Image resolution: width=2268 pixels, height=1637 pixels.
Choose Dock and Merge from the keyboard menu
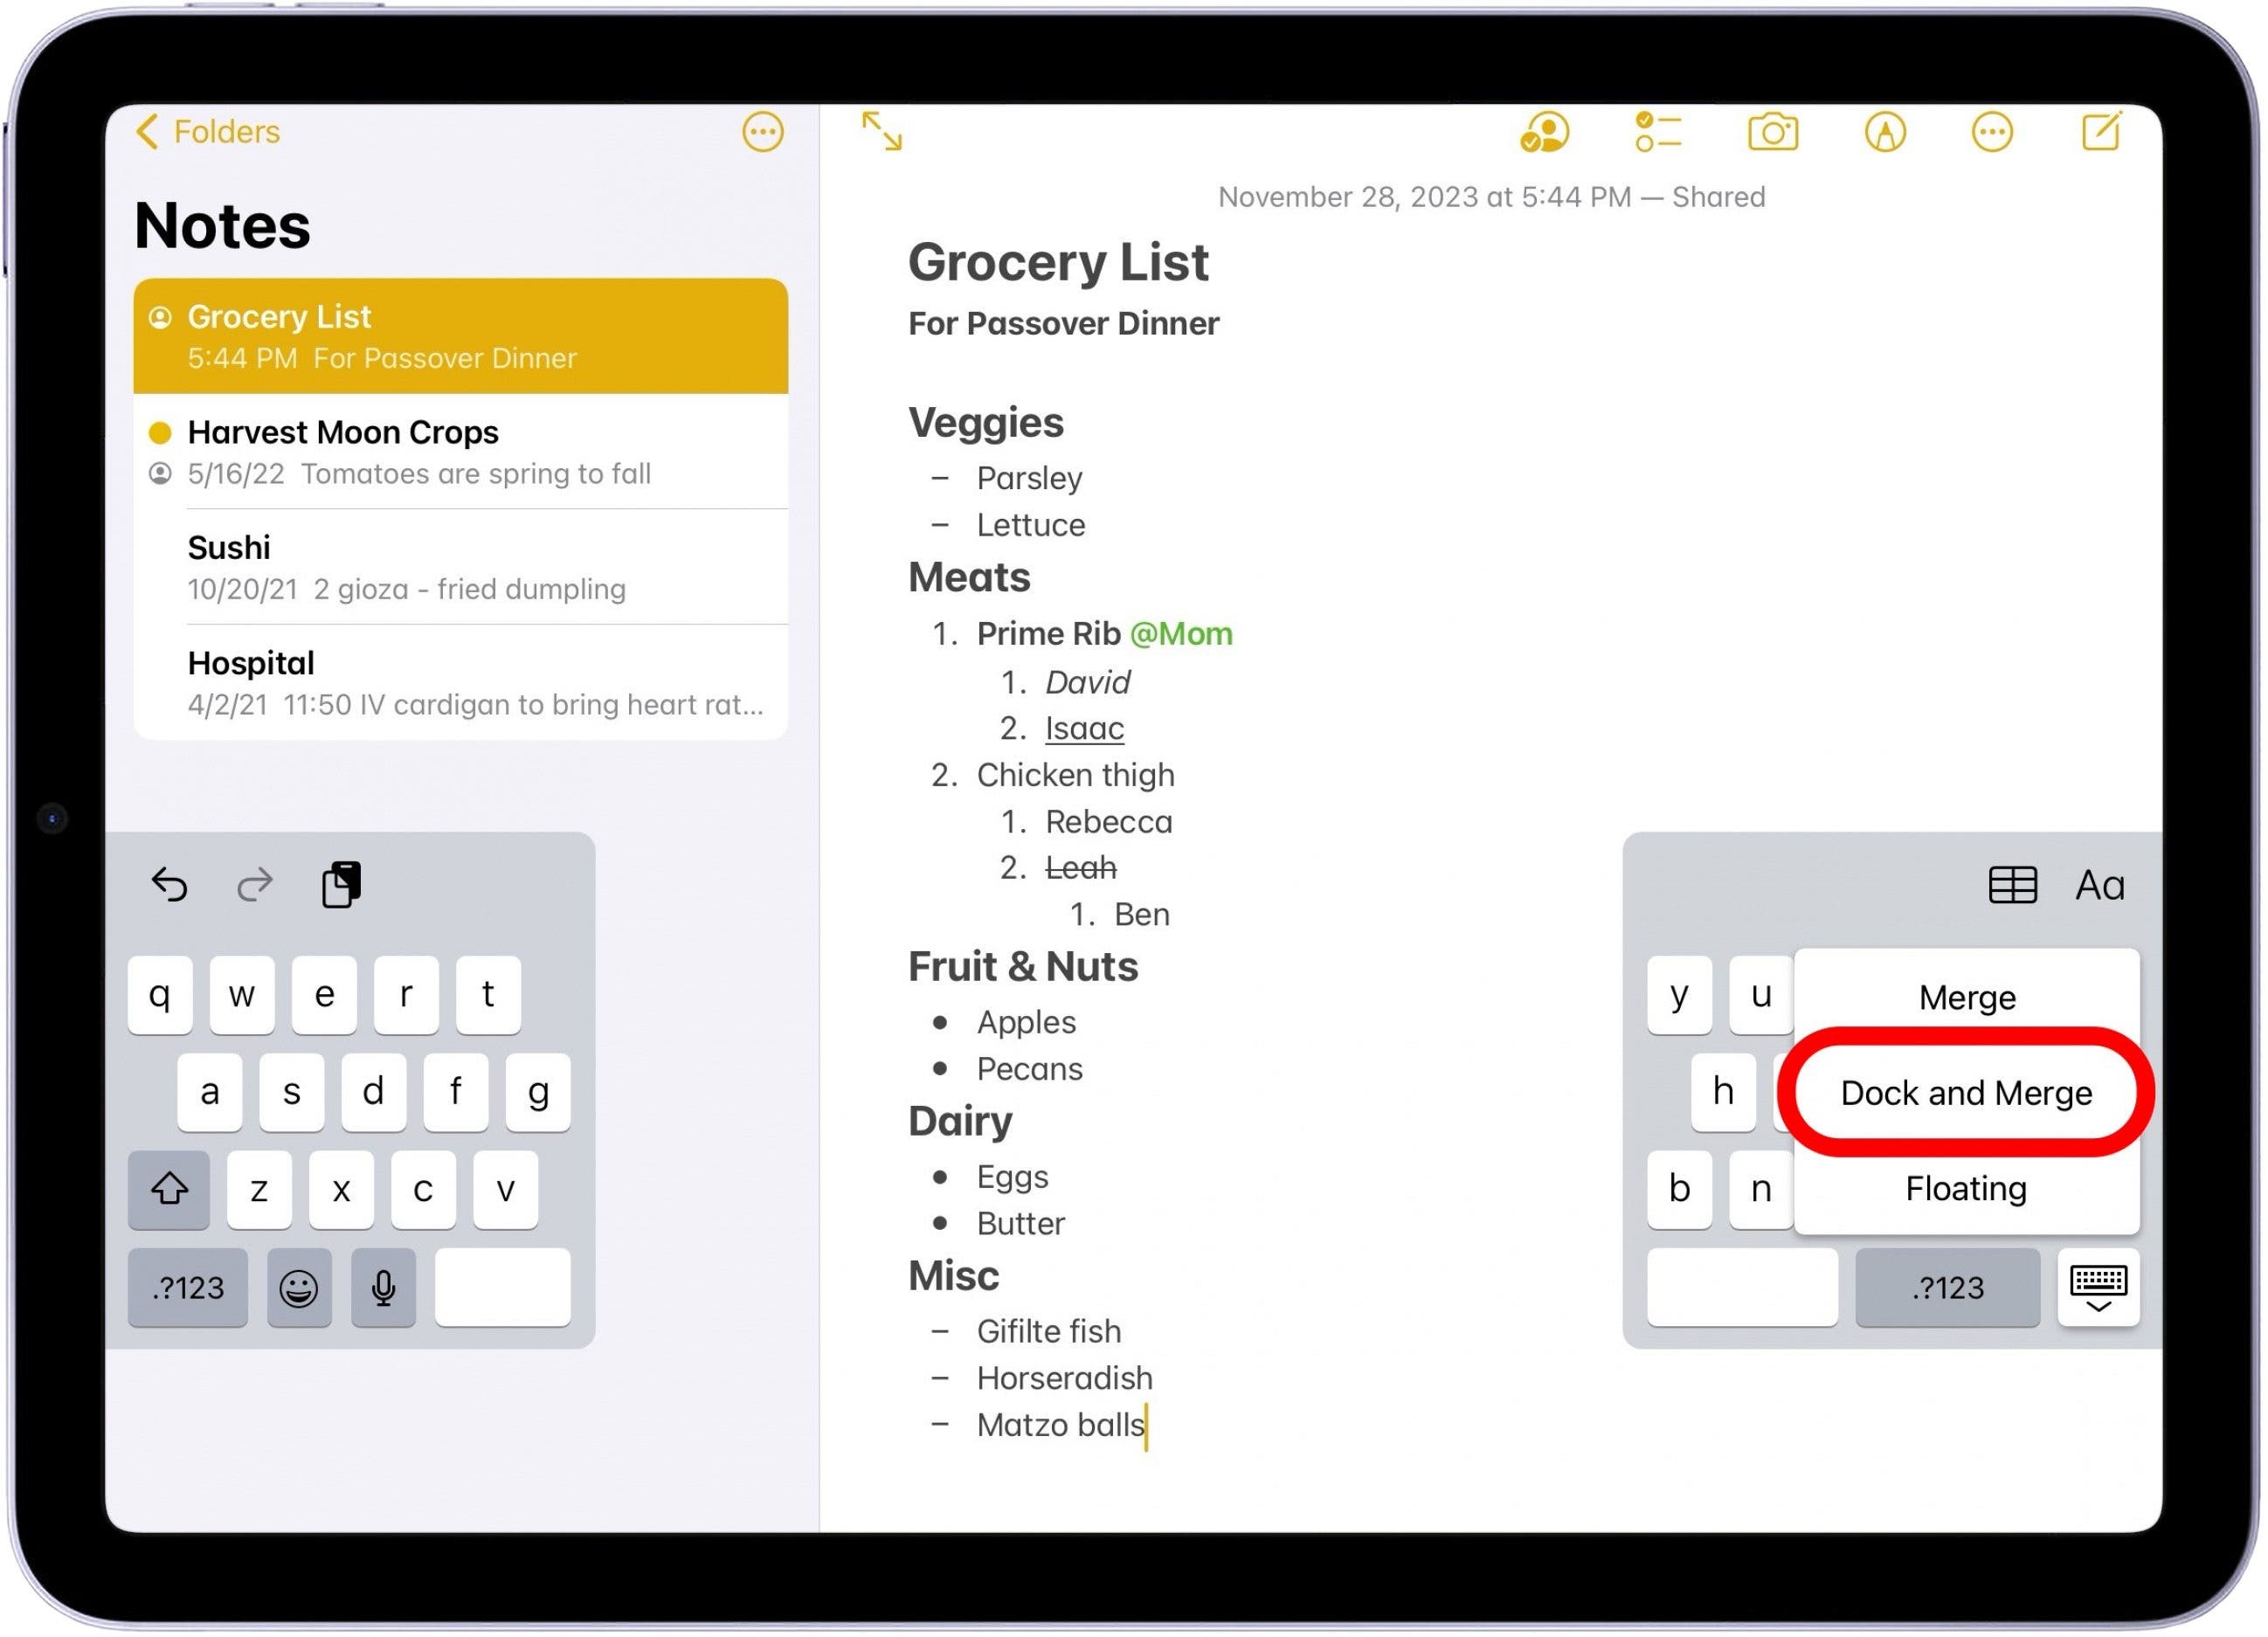pos(1965,1093)
